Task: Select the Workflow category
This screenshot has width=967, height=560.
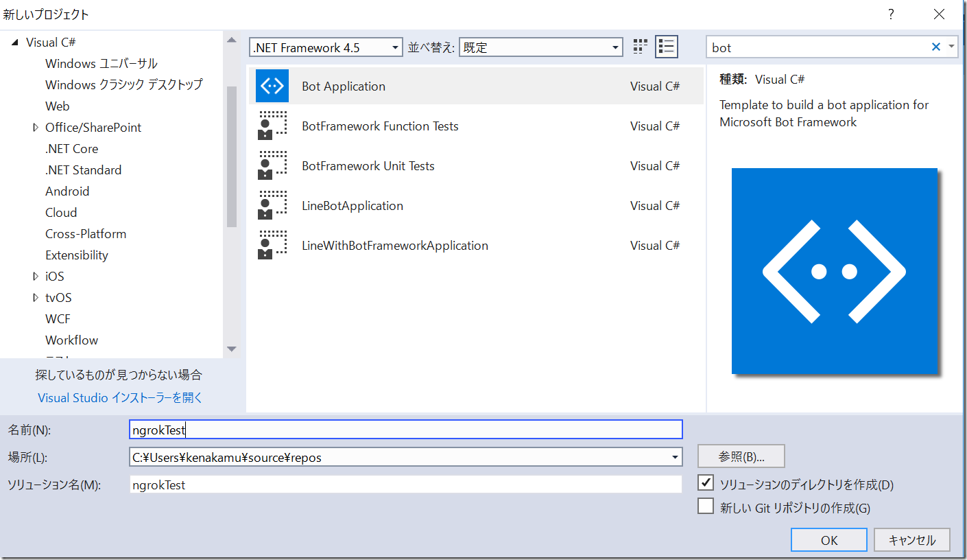Action: (x=71, y=340)
